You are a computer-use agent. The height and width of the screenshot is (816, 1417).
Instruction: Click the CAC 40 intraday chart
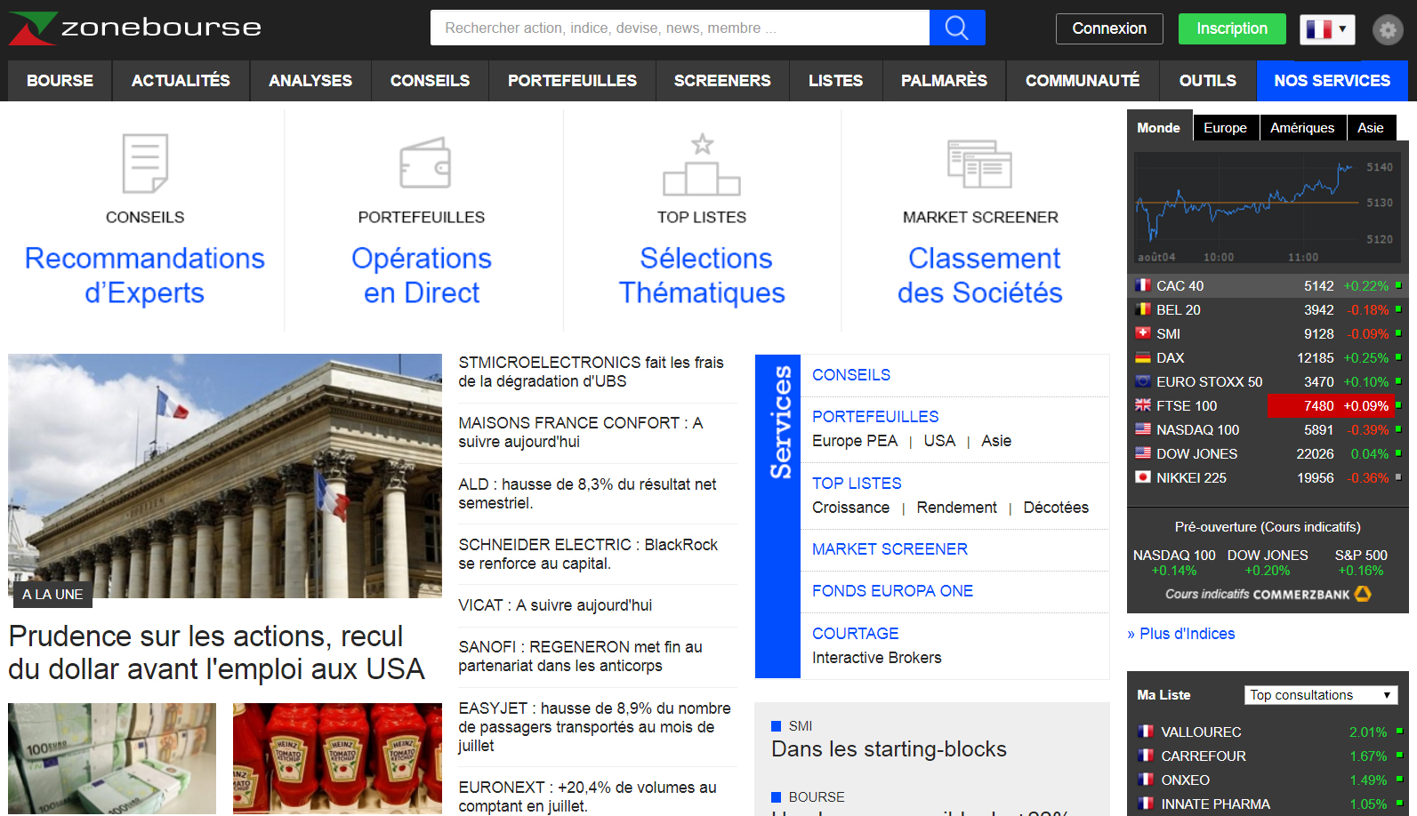pyautogui.click(x=1268, y=208)
